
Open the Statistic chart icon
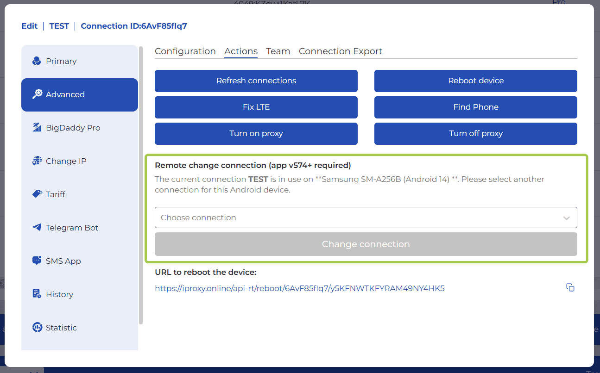click(37, 328)
